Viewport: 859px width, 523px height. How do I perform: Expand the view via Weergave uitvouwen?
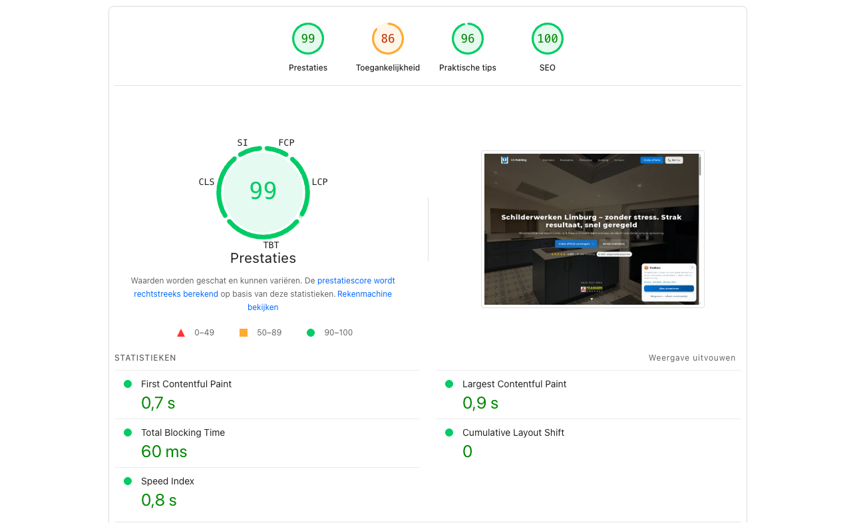click(x=692, y=358)
